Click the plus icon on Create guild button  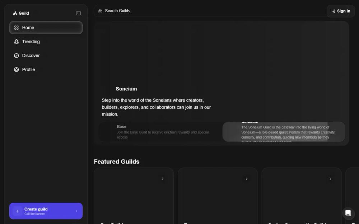click(x=17, y=211)
